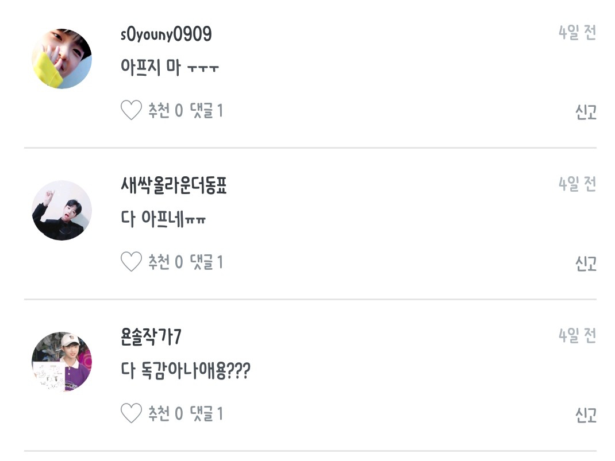Image resolution: width=615 pixels, height=461 pixels.
Task: Expand 댓글 1 under 욘솔작가7's comment
Action: pos(206,413)
